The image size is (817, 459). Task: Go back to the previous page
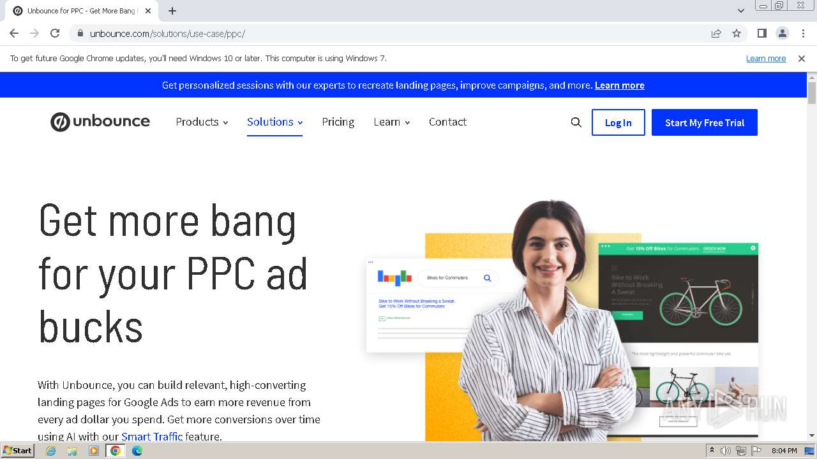14,33
